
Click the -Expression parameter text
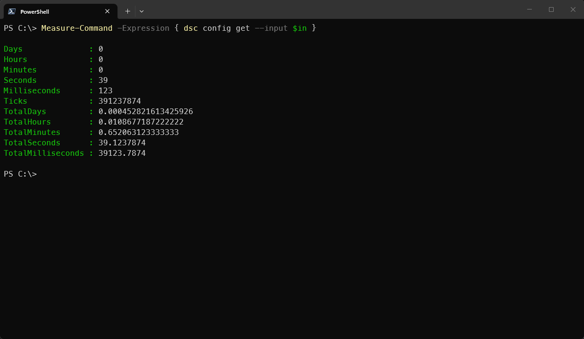point(144,28)
